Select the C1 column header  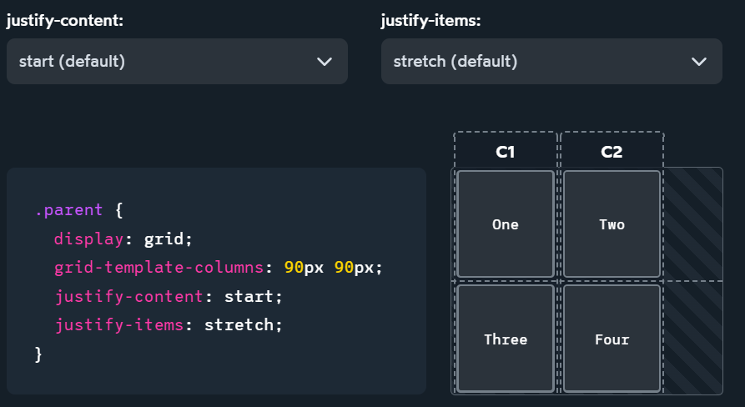tap(506, 152)
